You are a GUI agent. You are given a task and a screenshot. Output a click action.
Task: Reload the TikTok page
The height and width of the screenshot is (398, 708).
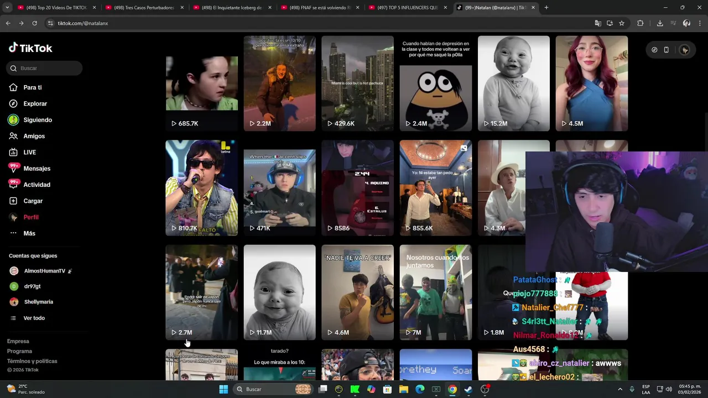point(34,23)
